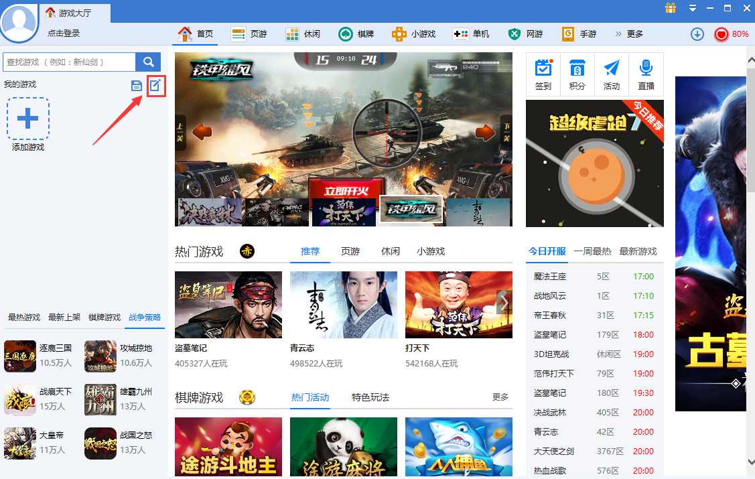Viewport: 755px width, 479px height.
Task: Click 添加游戏 to add a game
Action: pos(27,119)
